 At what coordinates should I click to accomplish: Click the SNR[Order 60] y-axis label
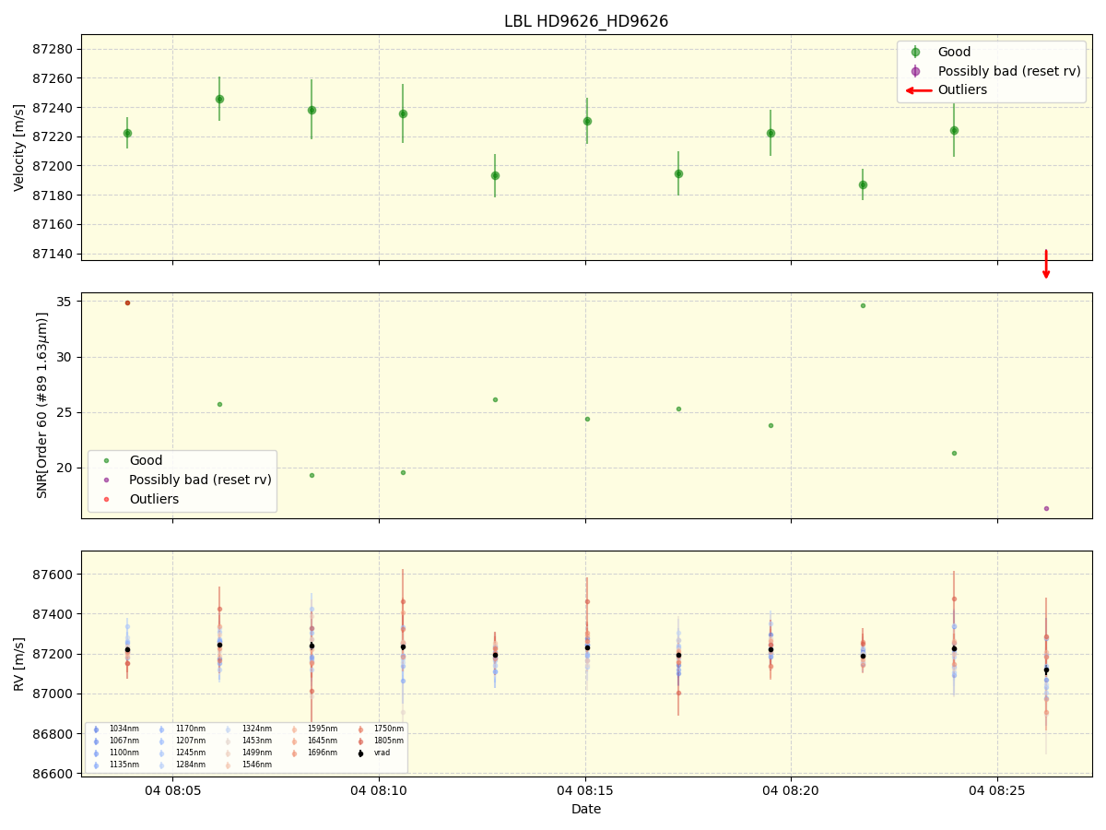click(x=42, y=405)
